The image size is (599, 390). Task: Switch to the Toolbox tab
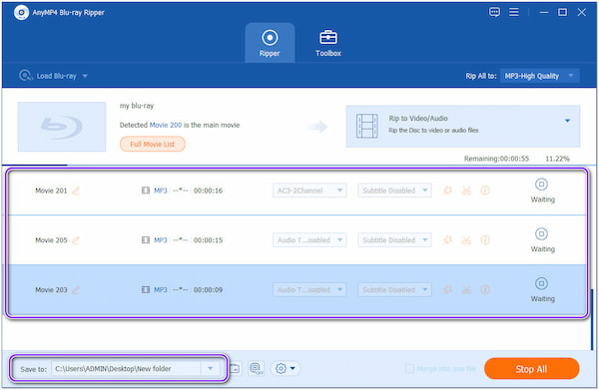[x=328, y=43]
